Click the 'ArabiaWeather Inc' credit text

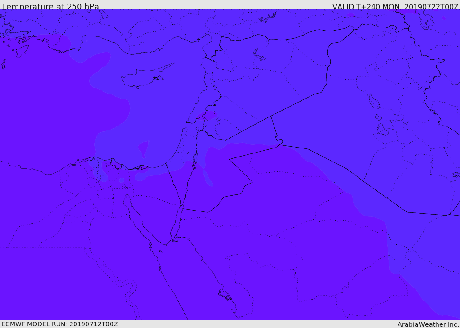point(428,324)
